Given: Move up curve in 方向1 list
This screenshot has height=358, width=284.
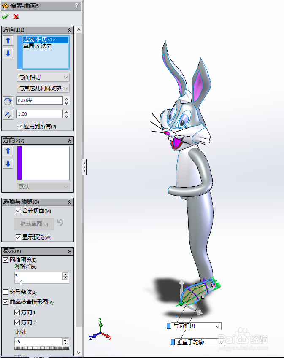Looking at the screenshot, I should coord(8,40).
